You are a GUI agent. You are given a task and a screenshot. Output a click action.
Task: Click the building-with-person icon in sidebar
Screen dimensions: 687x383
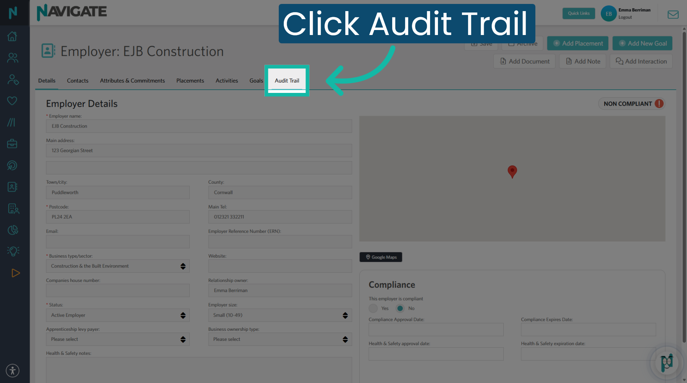click(x=13, y=208)
